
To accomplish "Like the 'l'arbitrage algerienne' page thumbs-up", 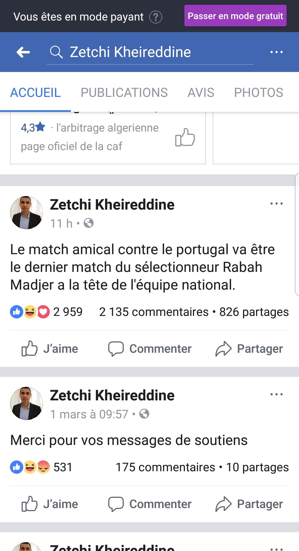I will [185, 137].
